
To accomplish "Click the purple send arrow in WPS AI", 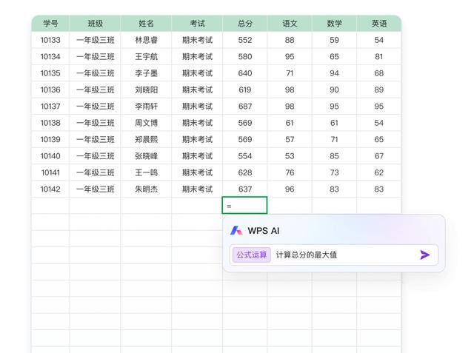I will 424,255.
